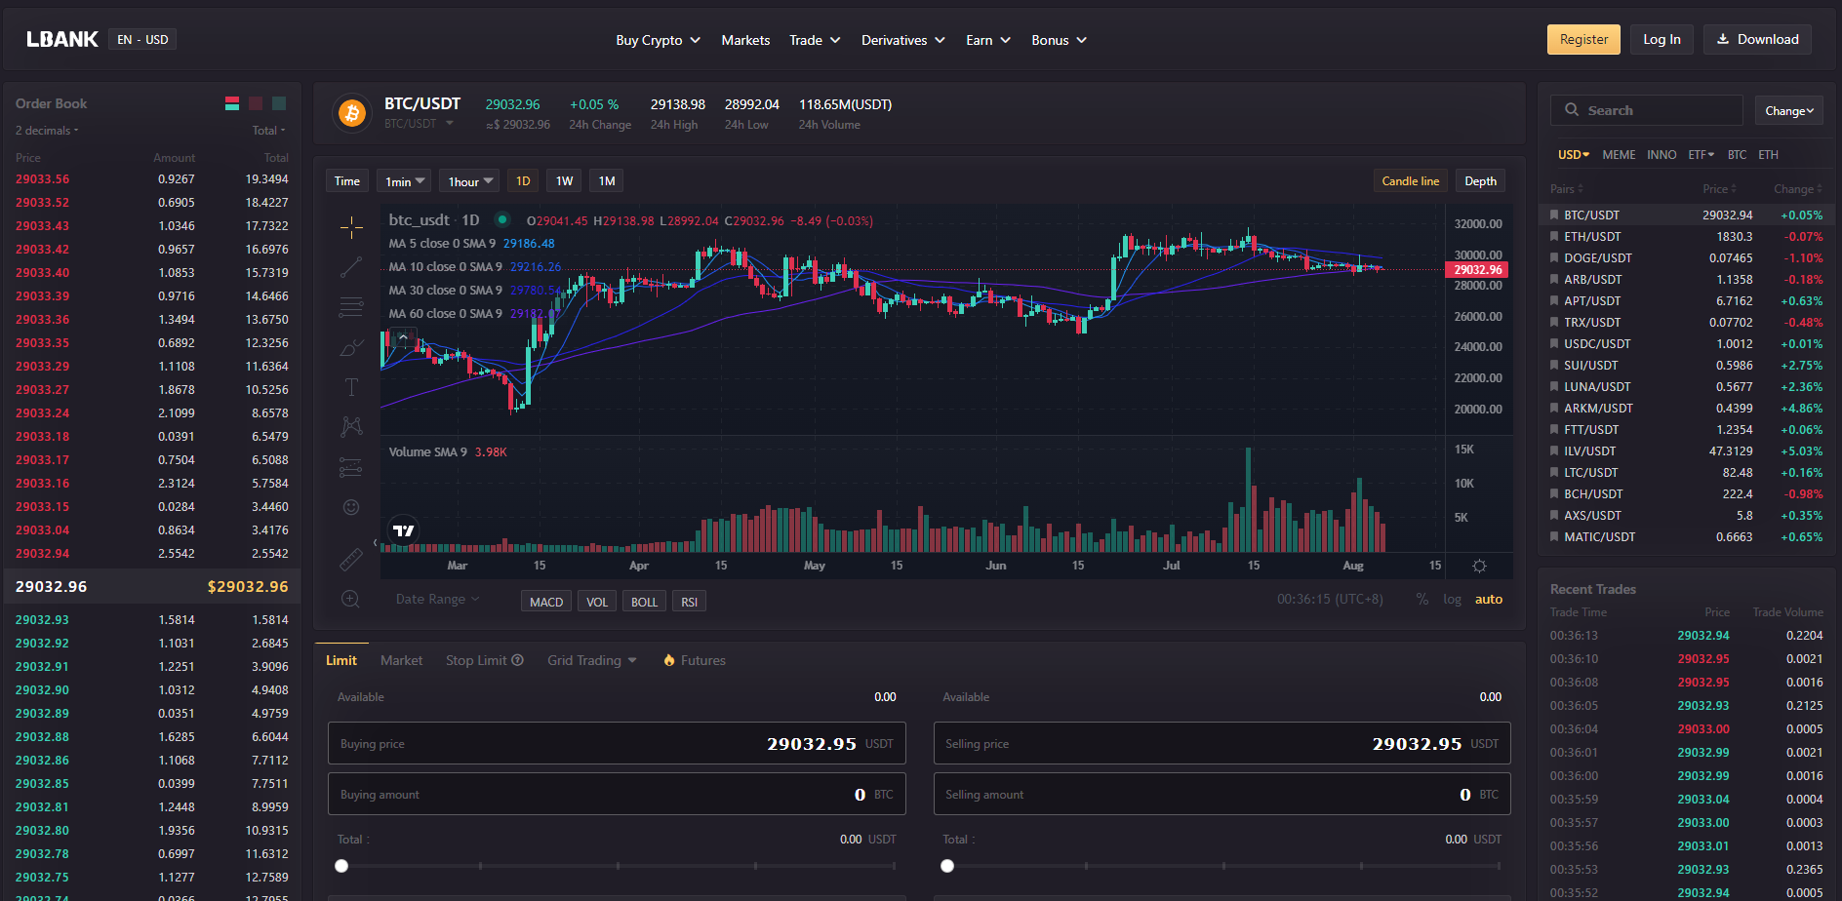Image resolution: width=1842 pixels, height=901 pixels.
Task: Select the ruler measure tool
Action: [351, 560]
